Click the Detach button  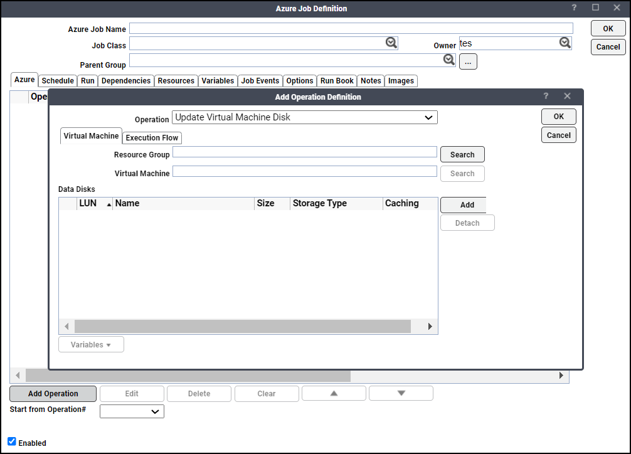(x=468, y=223)
